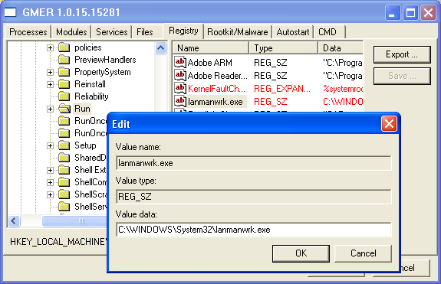Expand the PropertySystem tree node
Viewport: 441px width, 284px height.
pyautogui.click(x=50, y=72)
